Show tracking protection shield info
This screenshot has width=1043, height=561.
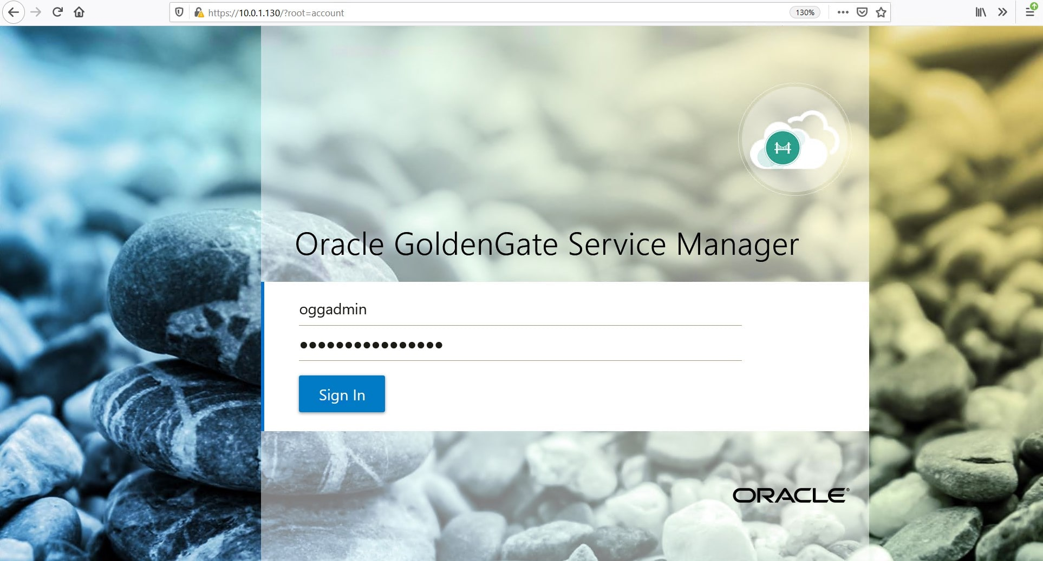click(179, 12)
